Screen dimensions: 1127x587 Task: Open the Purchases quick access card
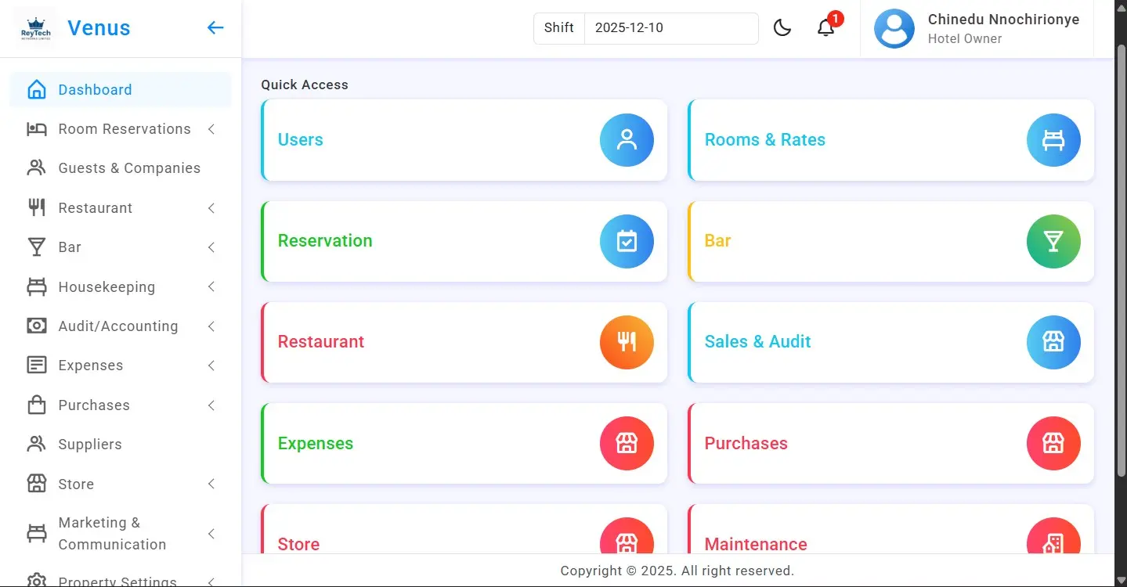point(890,444)
